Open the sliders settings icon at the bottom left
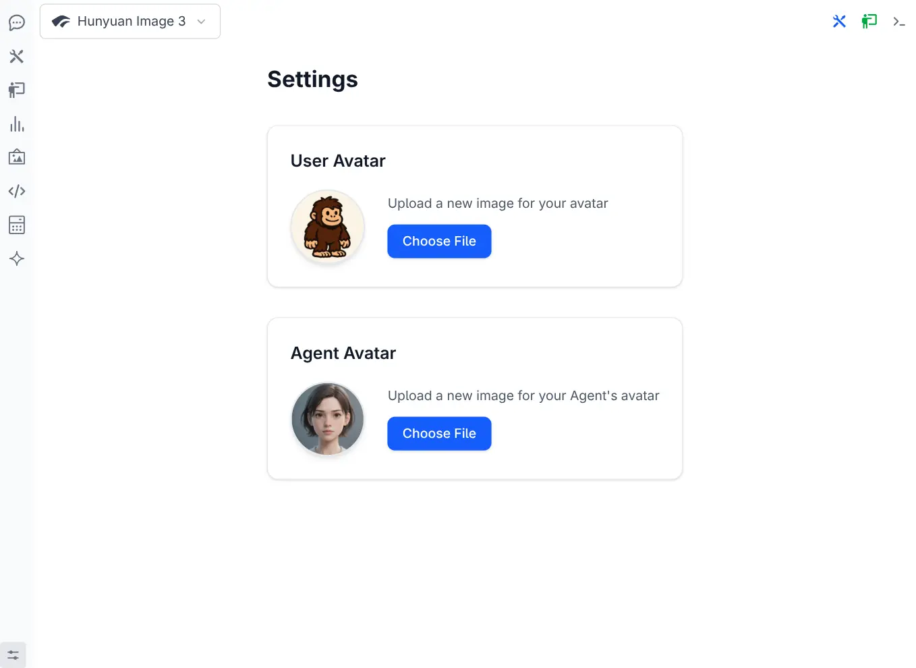This screenshot has width=916, height=668. pyautogui.click(x=13, y=655)
